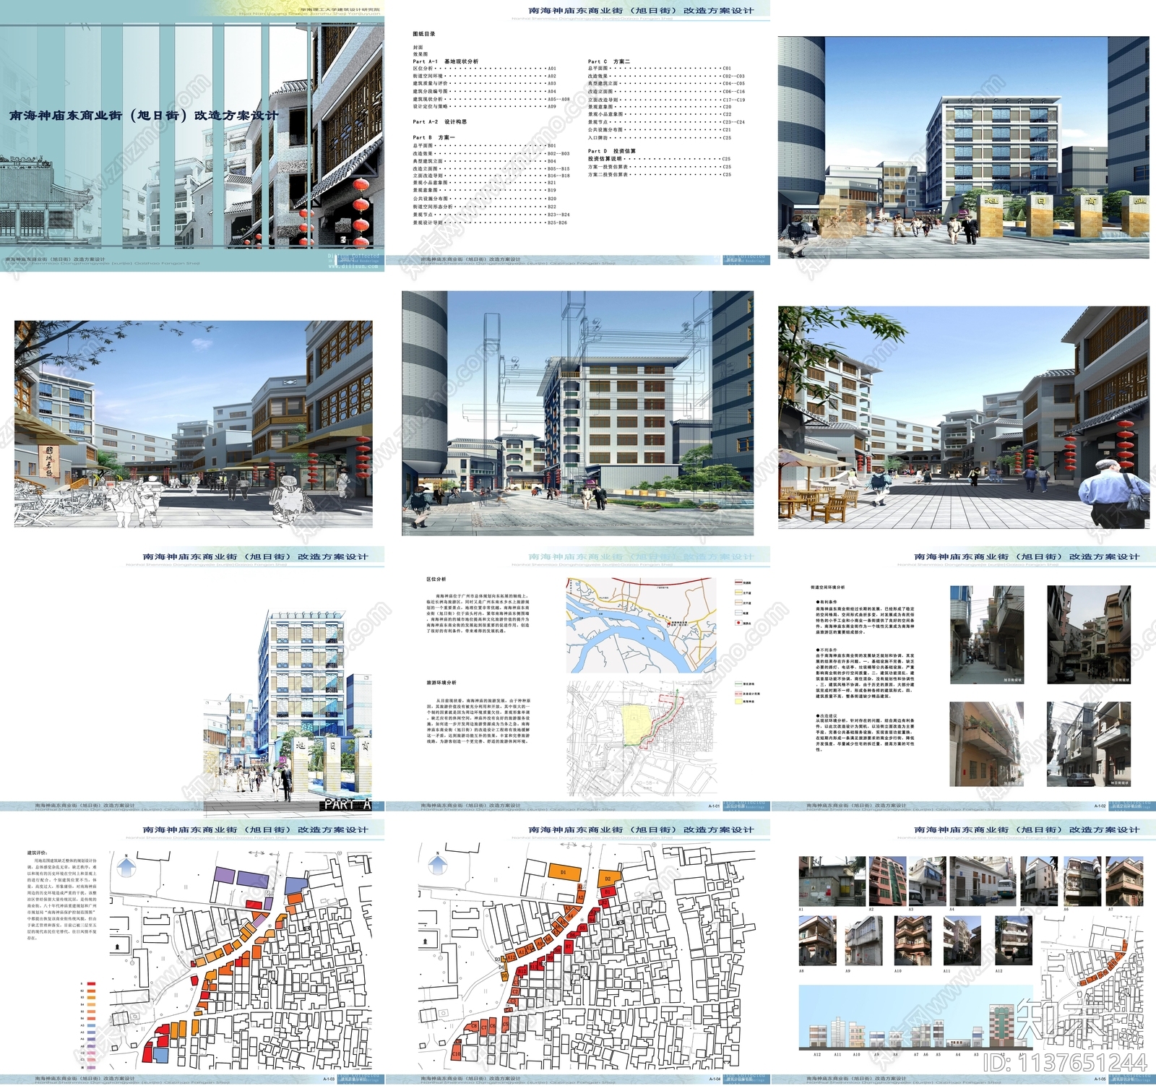The height and width of the screenshot is (1091, 1156).
Task: Click the 建筑质量与评价 A03 contents entry
Action: tap(484, 84)
